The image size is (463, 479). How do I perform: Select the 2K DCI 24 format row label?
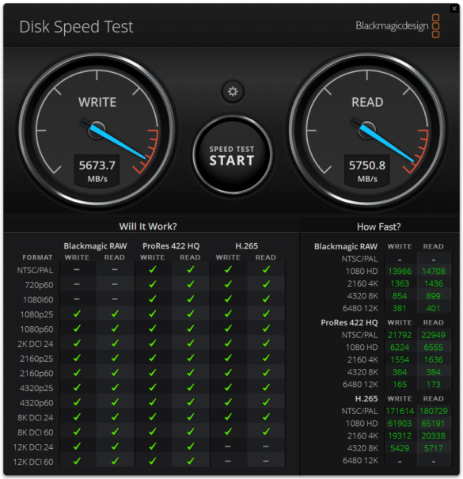[36, 344]
